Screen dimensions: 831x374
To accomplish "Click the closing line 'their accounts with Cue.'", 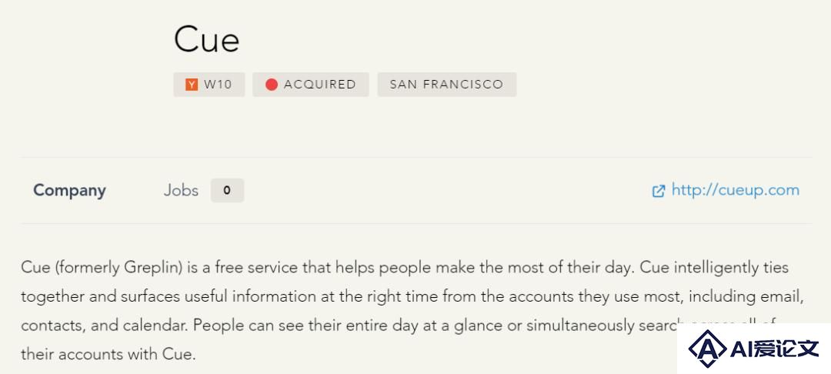I will click(108, 353).
